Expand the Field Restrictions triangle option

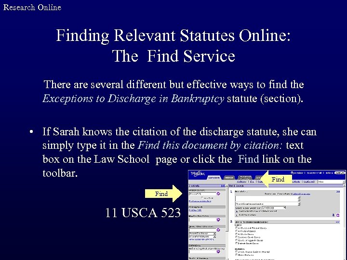237,215
